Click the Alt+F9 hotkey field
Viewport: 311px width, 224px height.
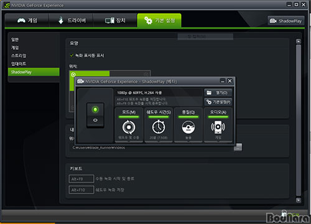pyautogui.click(x=81, y=179)
